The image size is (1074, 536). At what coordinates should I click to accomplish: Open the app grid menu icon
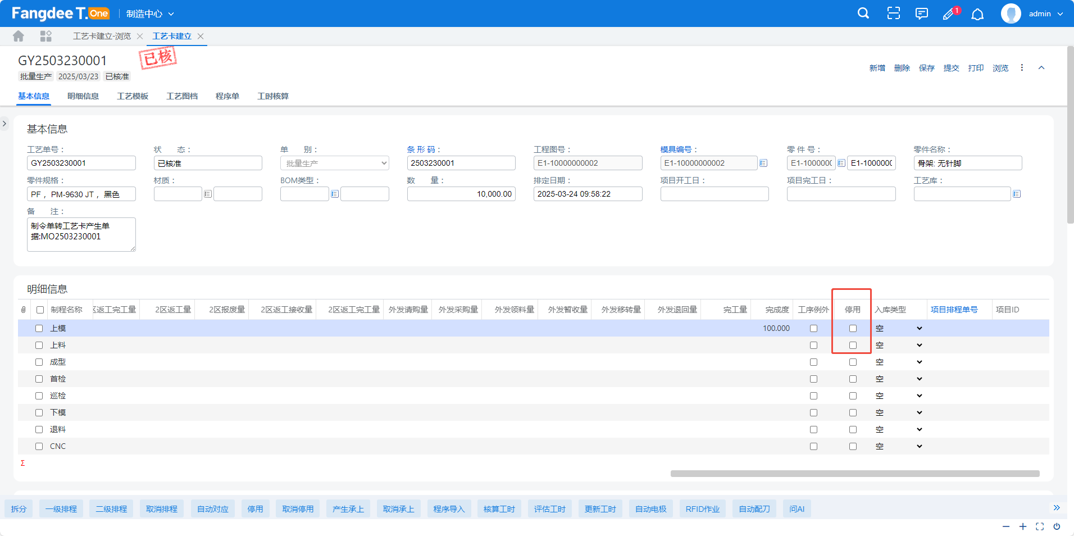pos(46,36)
